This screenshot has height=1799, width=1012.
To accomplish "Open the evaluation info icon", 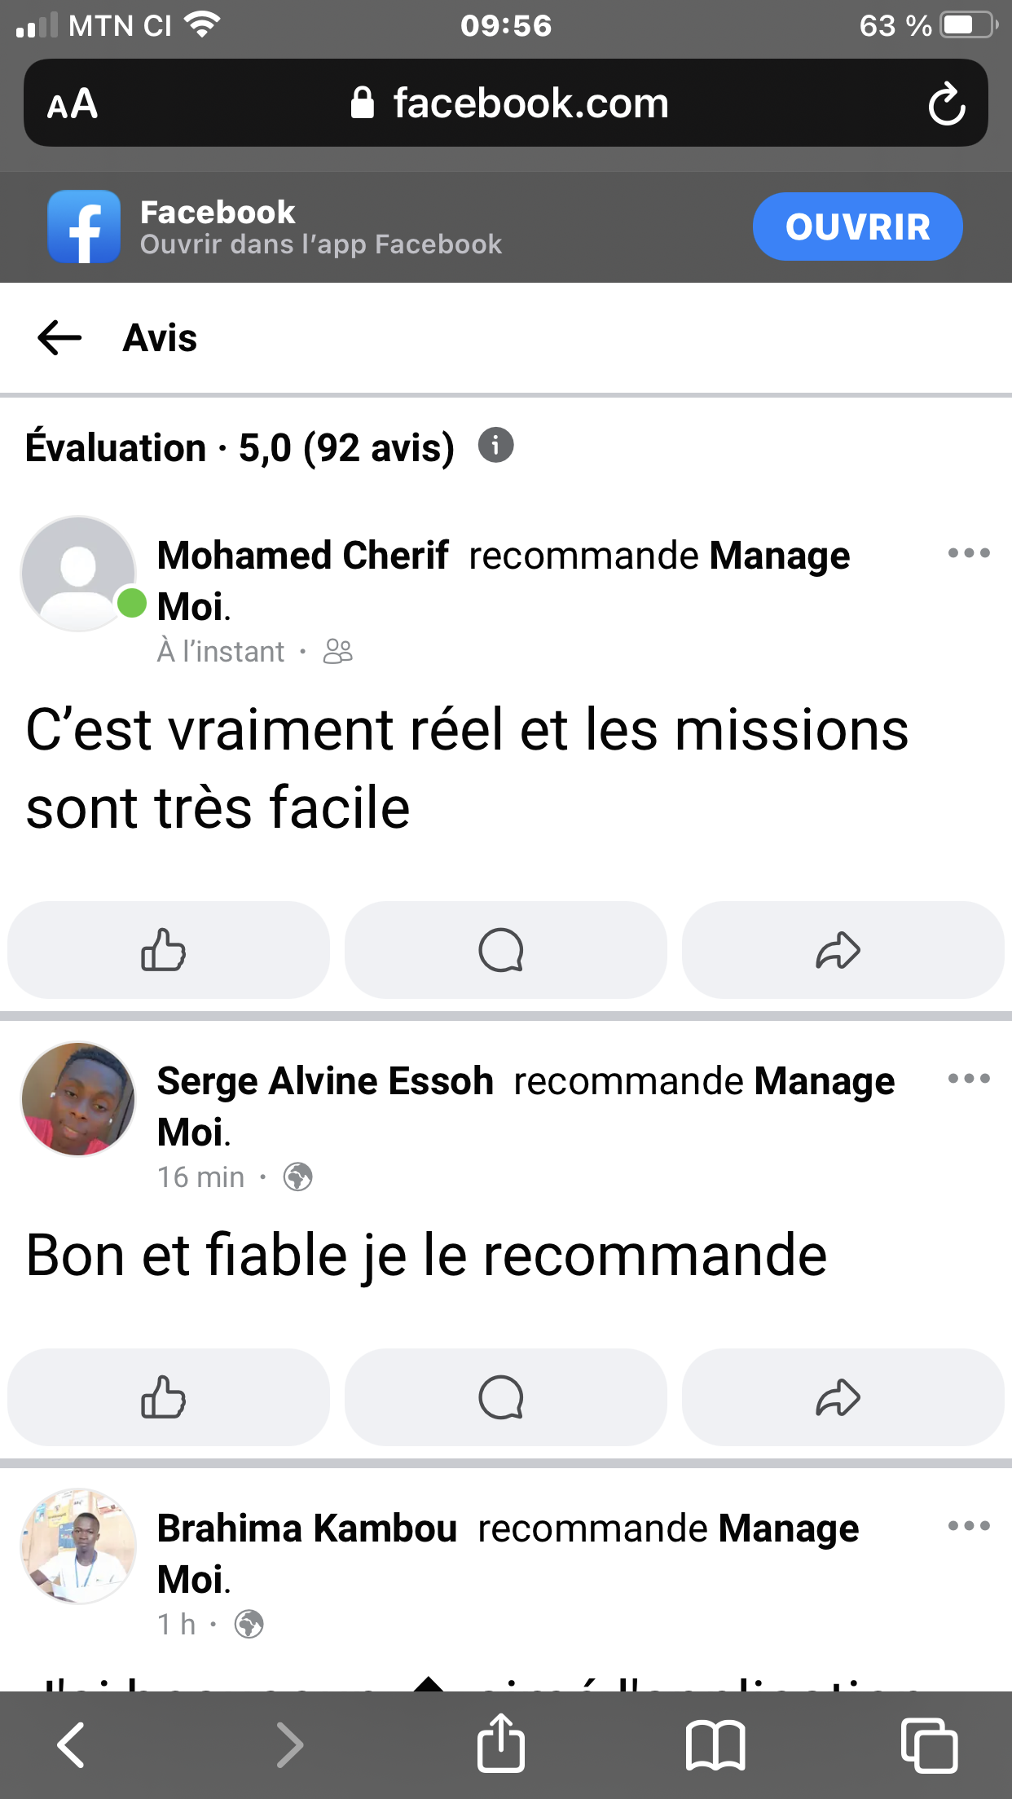I will click(x=495, y=445).
